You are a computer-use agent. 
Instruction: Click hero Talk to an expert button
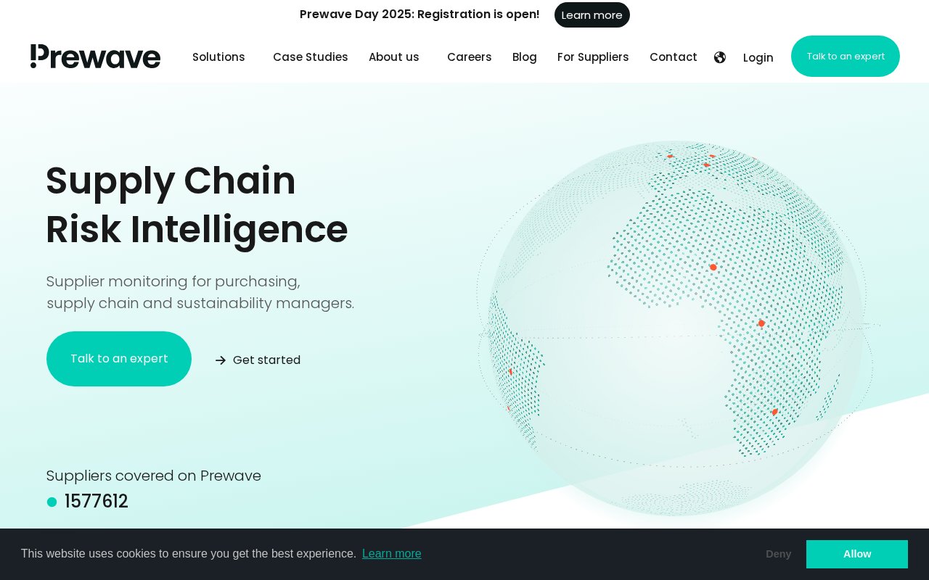pos(119,359)
